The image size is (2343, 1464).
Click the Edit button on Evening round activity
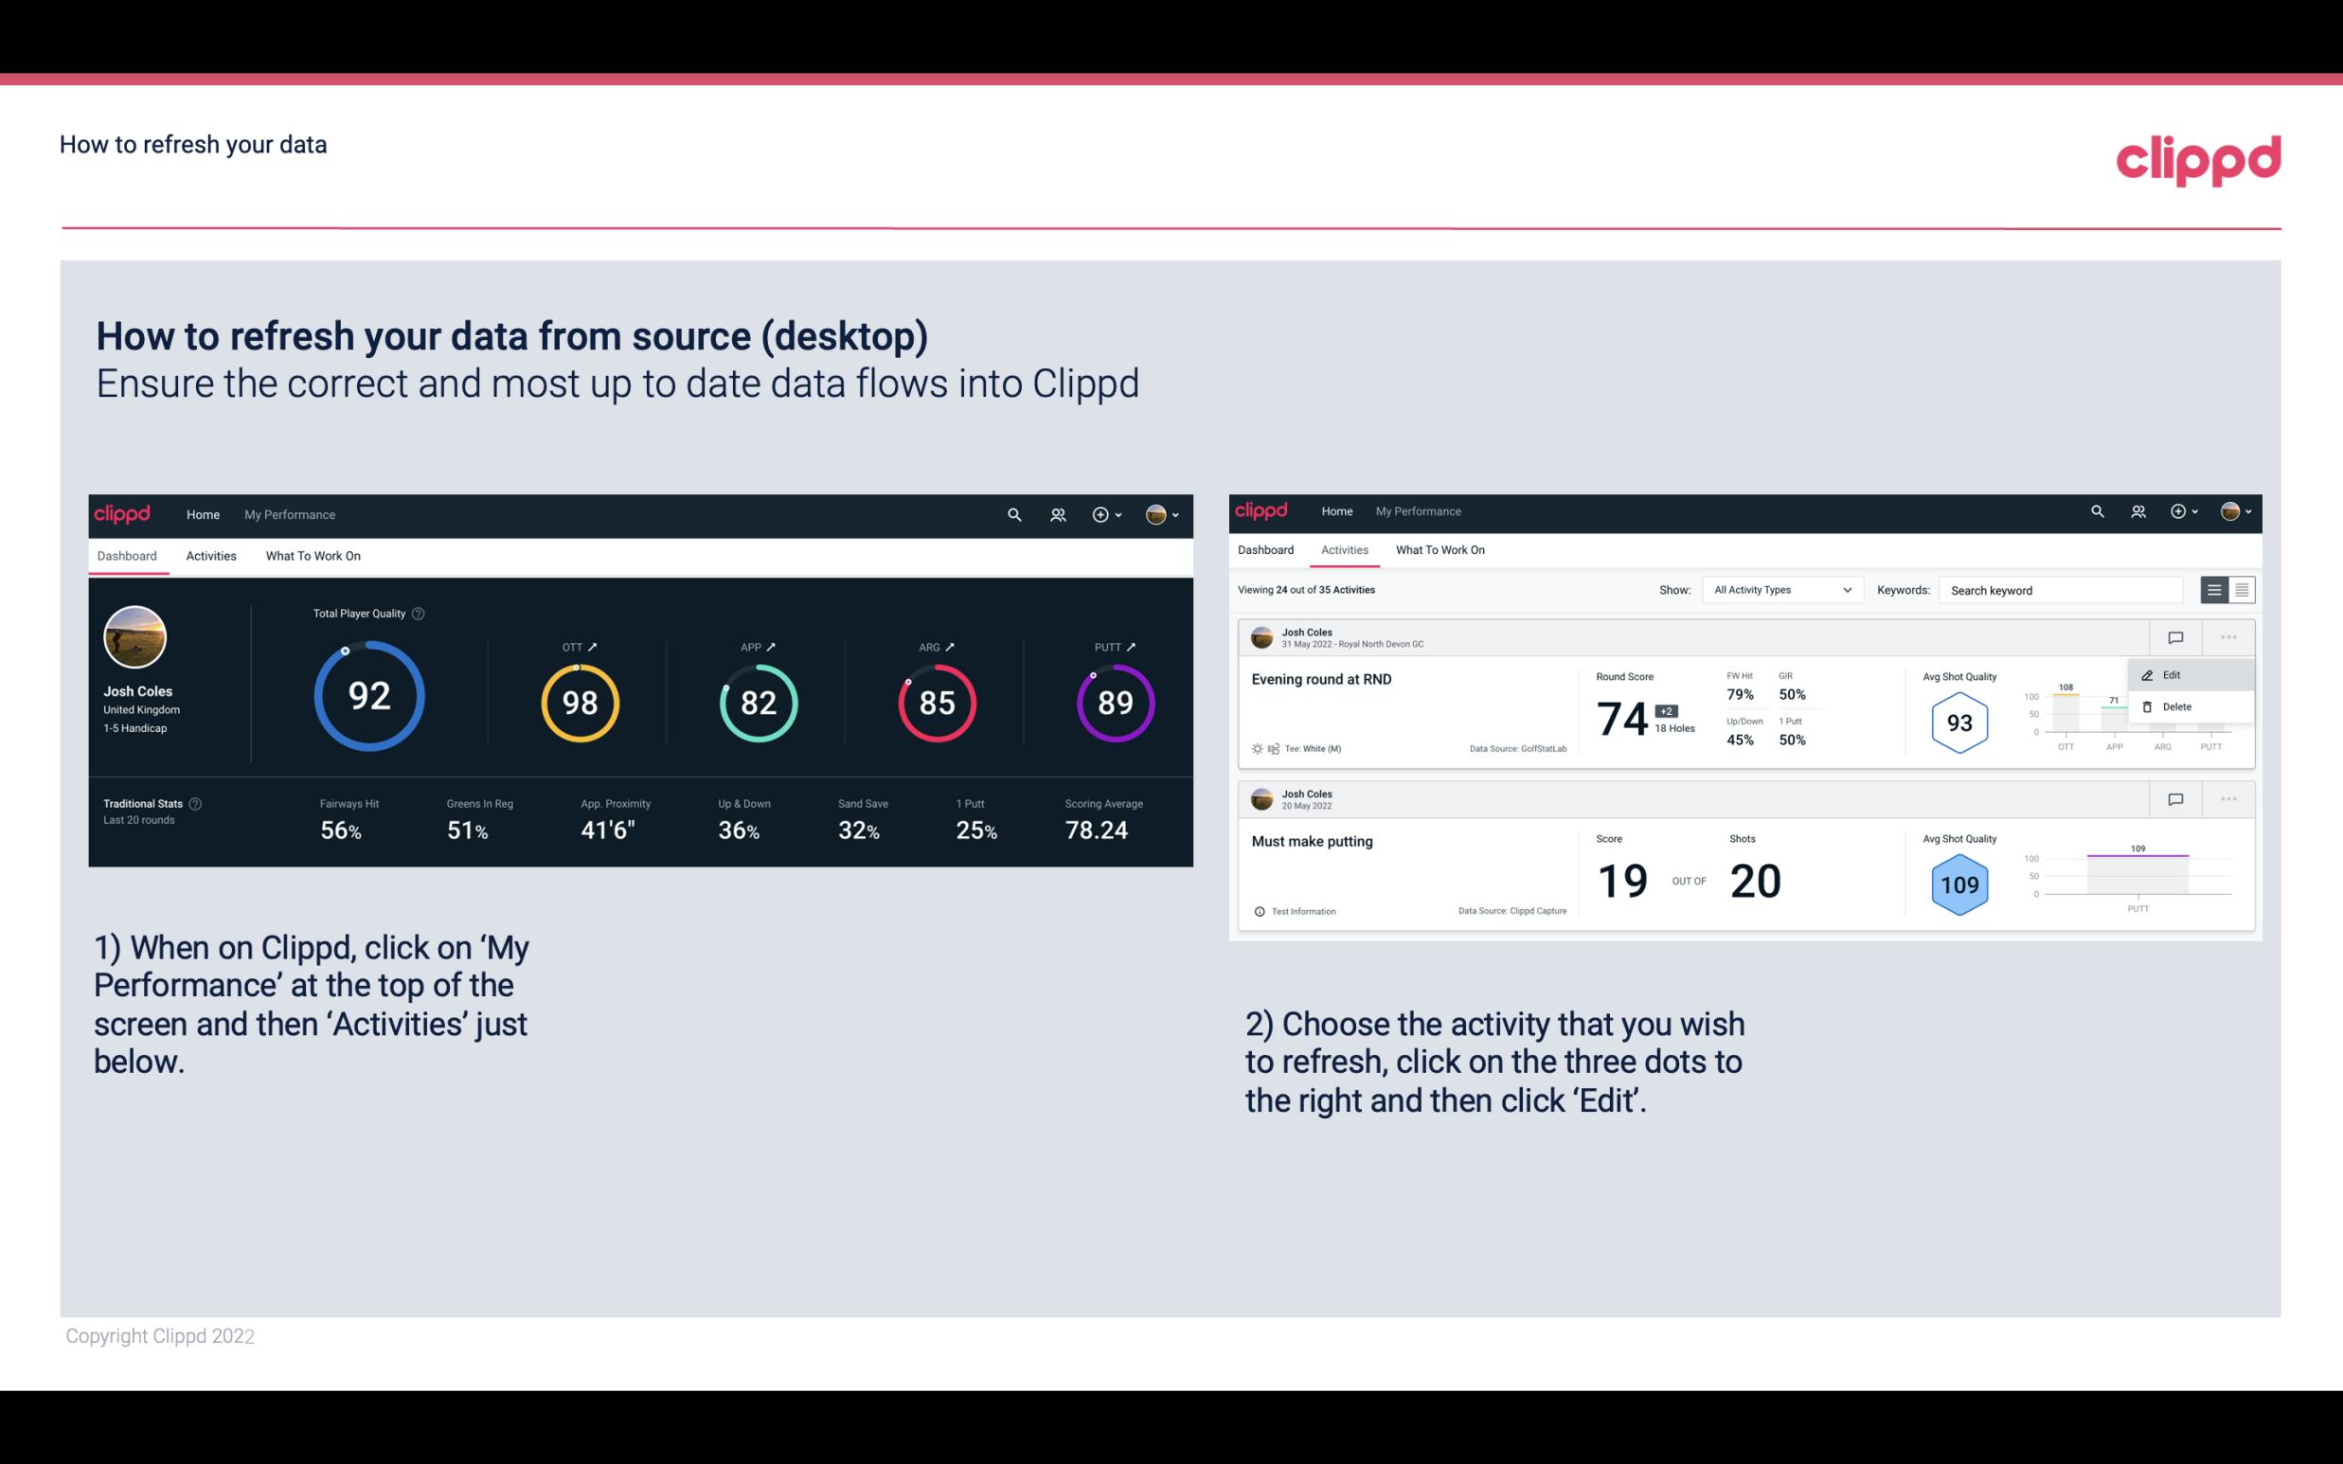coord(2171,674)
